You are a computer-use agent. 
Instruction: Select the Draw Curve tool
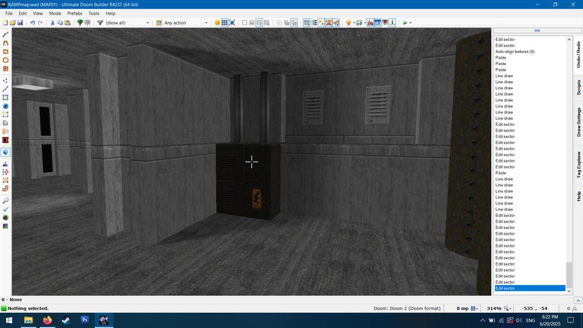tap(5, 43)
